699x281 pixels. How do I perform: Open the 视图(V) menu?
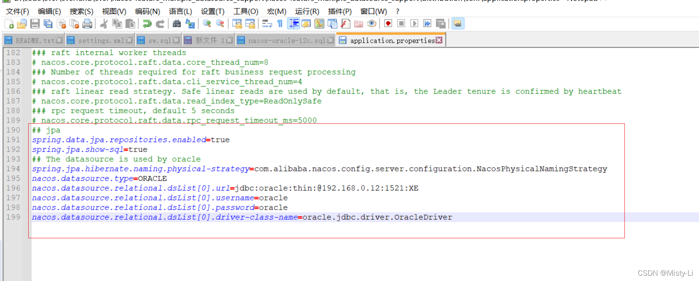pos(114,11)
